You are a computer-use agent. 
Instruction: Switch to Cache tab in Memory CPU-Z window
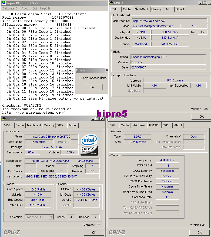(125, 125)
